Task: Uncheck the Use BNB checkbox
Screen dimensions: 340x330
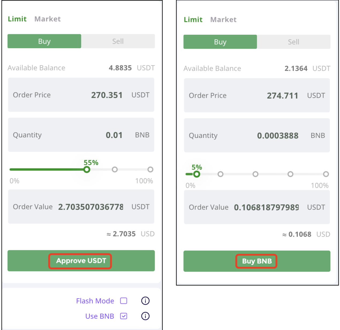Action: coord(124,316)
